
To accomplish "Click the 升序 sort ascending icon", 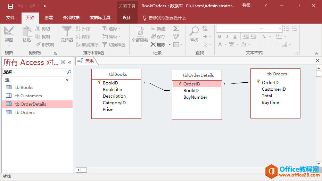I will [83, 28].
